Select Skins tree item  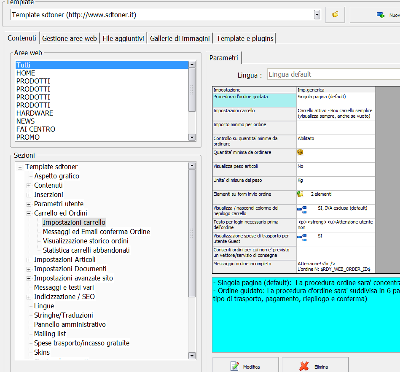pos(42,352)
